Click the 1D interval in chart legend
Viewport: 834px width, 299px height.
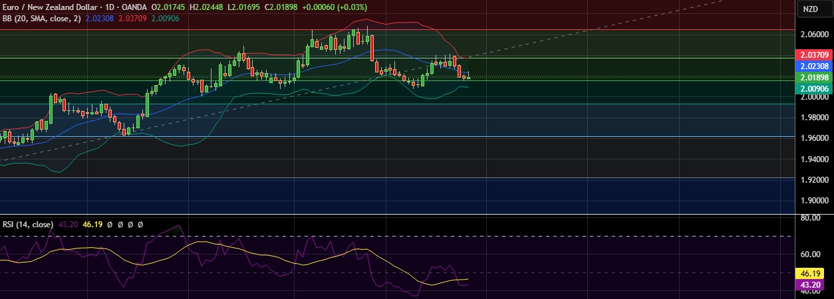[108, 7]
